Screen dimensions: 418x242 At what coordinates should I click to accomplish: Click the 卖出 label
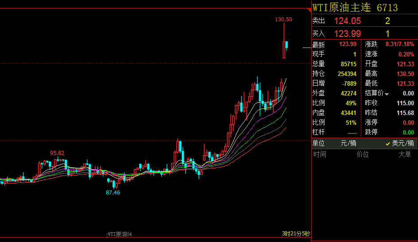pos(319,21)
